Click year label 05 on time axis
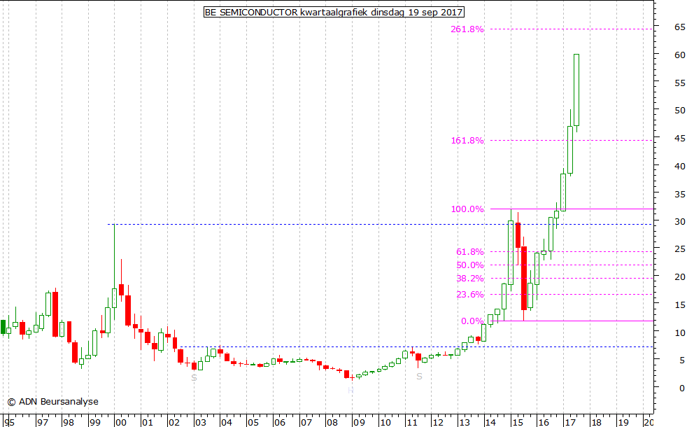 coord(253,423)
